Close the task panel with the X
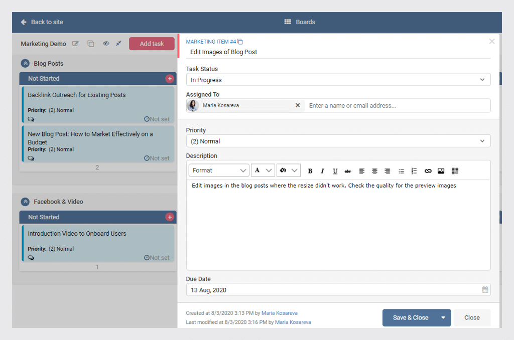 (x=492, y=41)
